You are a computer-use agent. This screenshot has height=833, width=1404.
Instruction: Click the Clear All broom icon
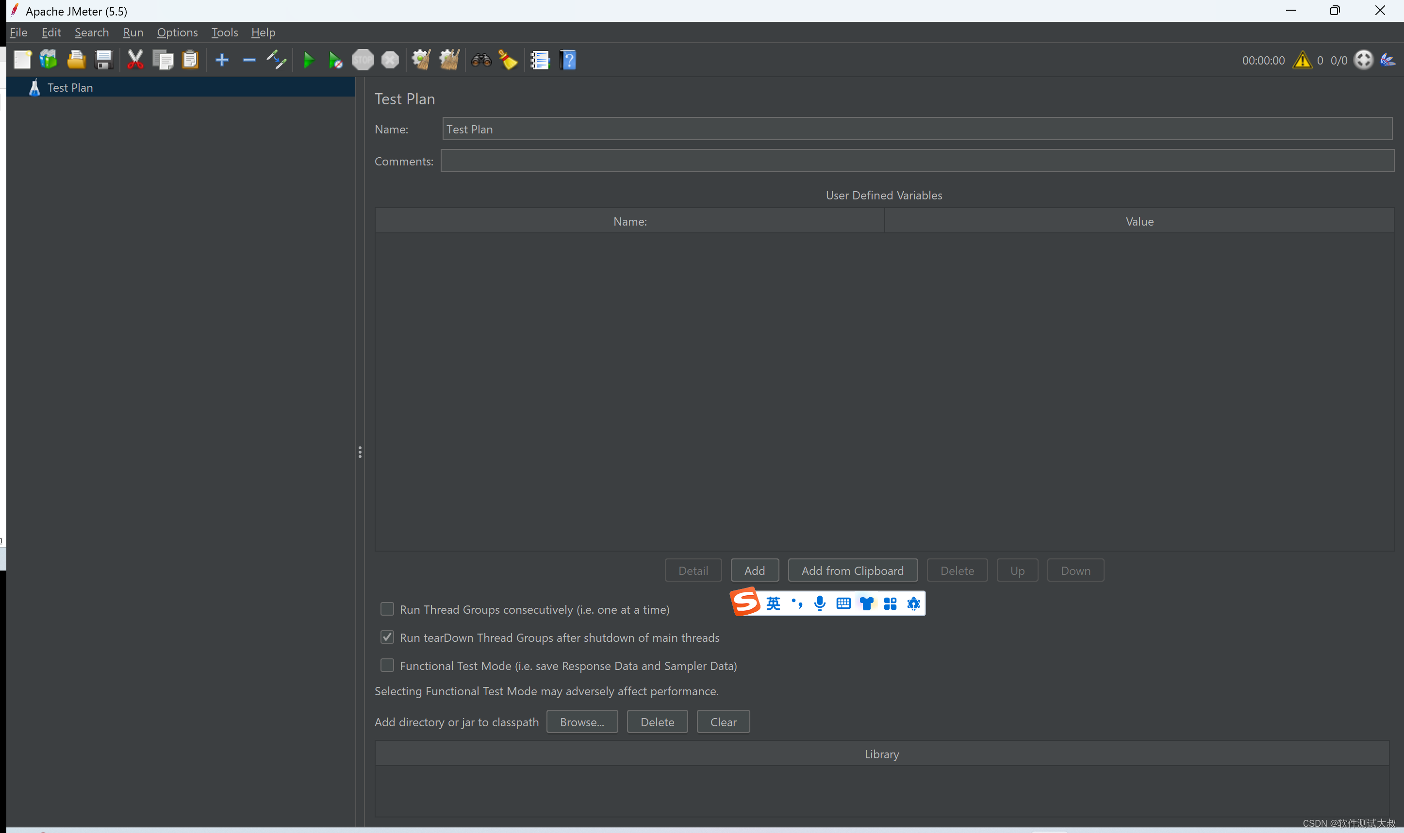click(x=449, y=60)
